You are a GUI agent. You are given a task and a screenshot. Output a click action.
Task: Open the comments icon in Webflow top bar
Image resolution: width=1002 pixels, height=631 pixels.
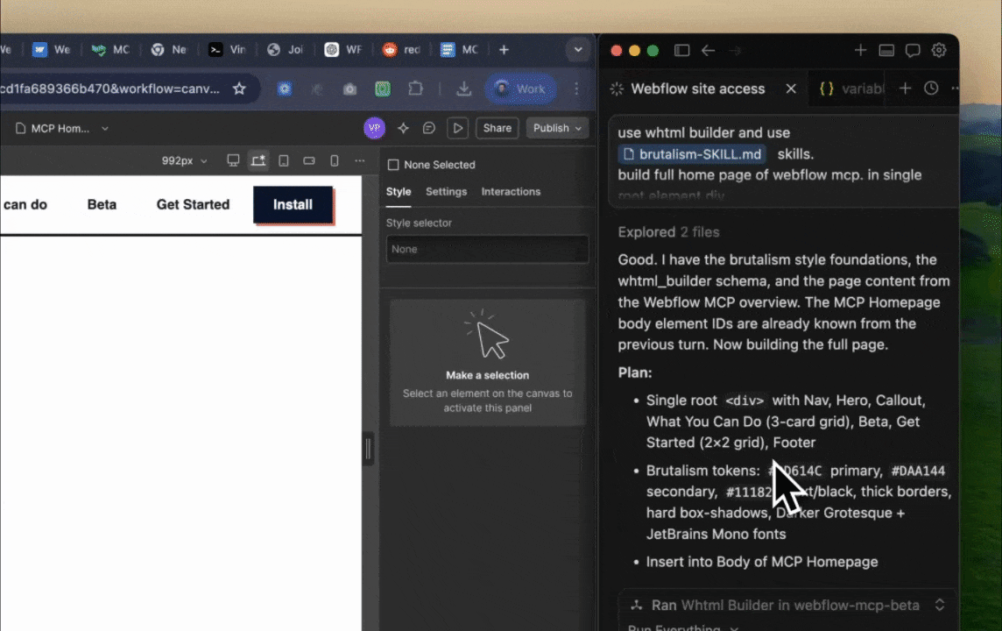click(x=428, y=128)
